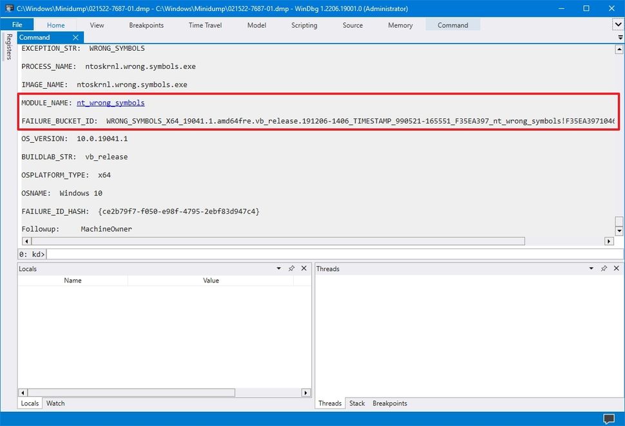Image resolution: width=625 pixels, height=426 pixels.
Task: Pin the Threads panel
Action: pyautogui.click(x=604, y=268)
